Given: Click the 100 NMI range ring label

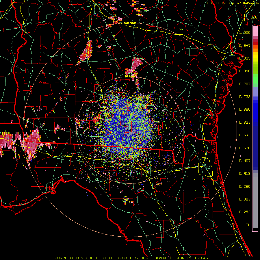Looking at the screenshot, I should pyautogui.click(x=130, y=23).
